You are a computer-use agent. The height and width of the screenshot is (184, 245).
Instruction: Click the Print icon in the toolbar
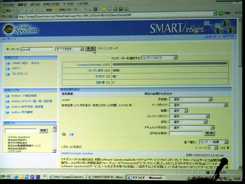(x=90, y=10)
